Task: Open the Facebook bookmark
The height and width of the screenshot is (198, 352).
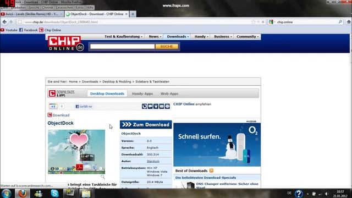Action: [28, 30]
